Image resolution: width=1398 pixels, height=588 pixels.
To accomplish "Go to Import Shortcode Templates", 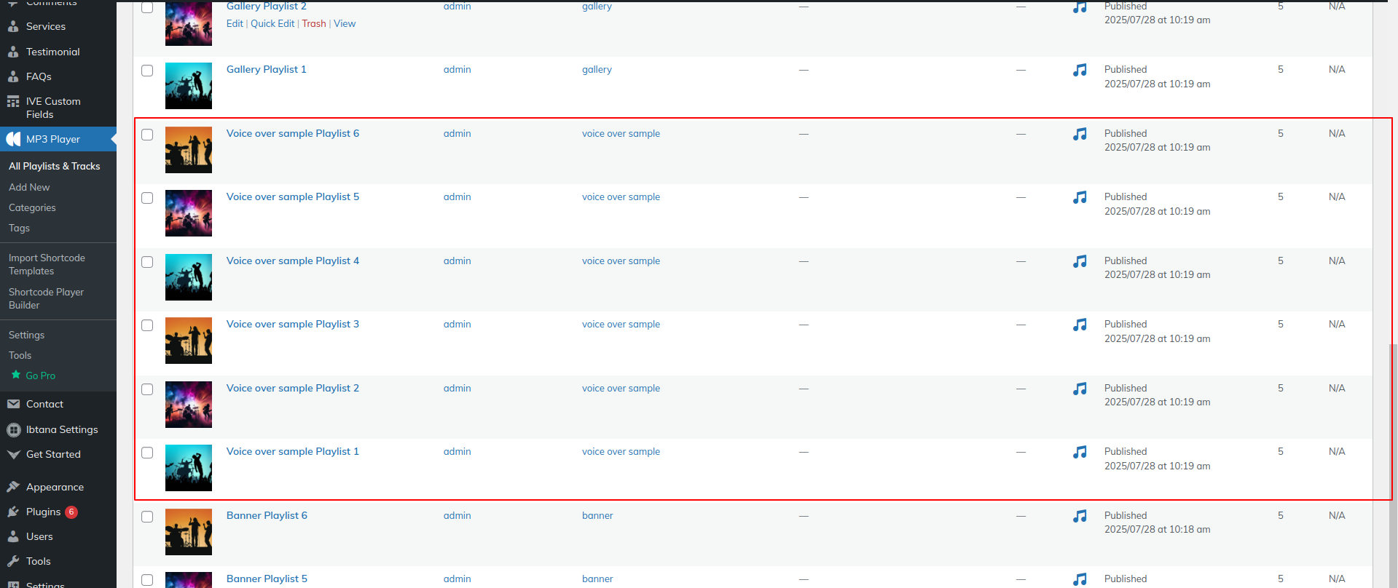I will click(x=47, y=264).
